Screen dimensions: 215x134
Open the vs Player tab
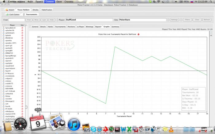[80, 27]
